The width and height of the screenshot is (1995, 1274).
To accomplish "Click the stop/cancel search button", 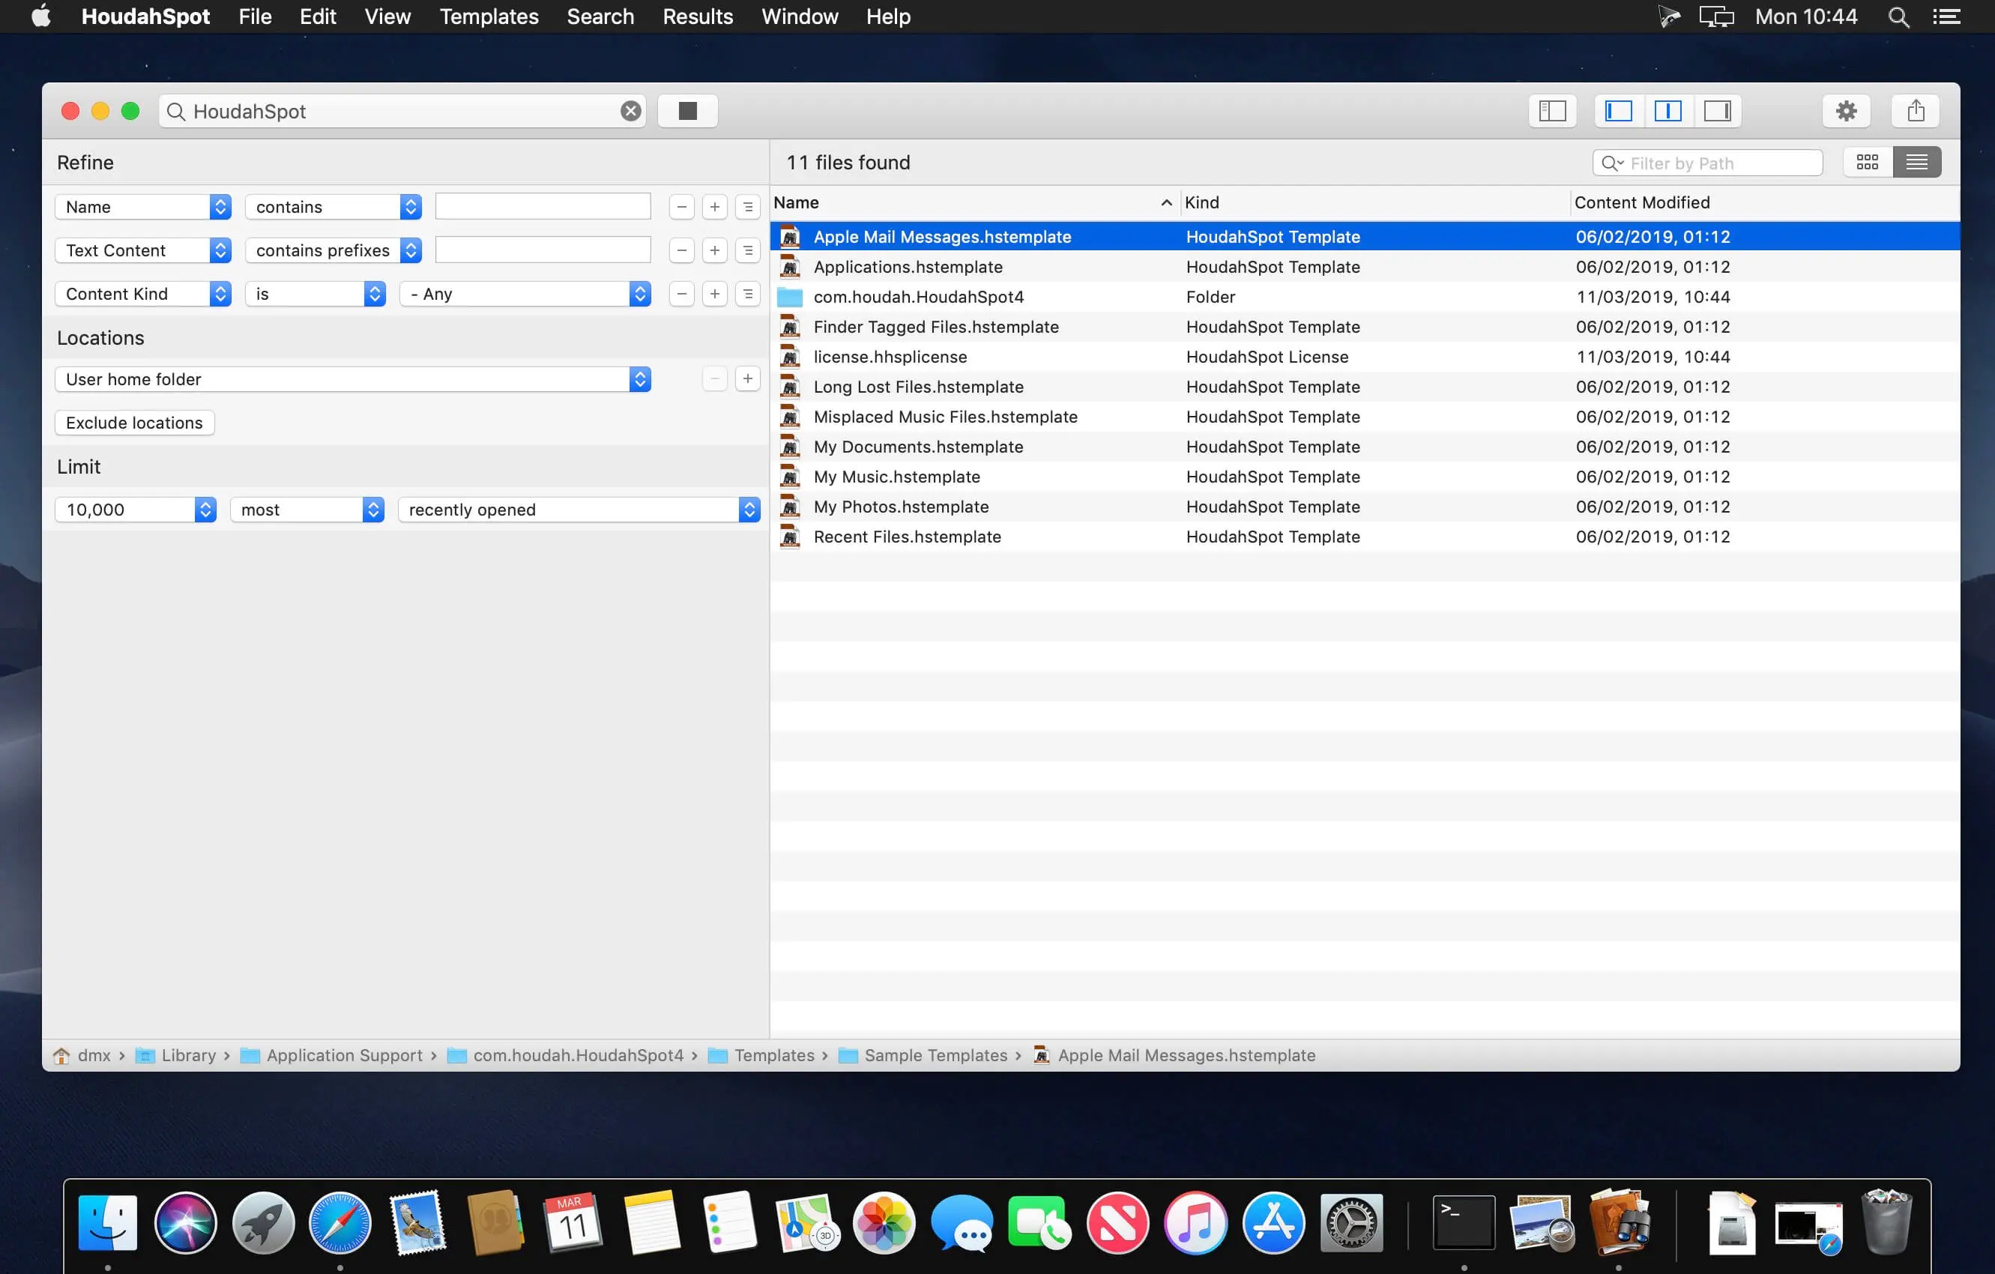I will pos(686,110).
